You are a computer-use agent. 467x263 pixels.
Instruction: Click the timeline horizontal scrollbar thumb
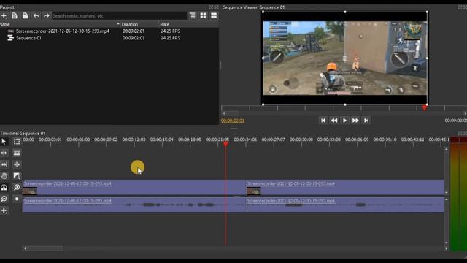[45, 248]
